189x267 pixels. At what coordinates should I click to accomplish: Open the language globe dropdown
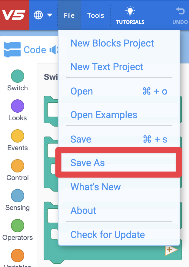click(43, 14)
